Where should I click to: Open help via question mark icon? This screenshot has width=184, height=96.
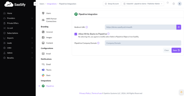(174, 4)
